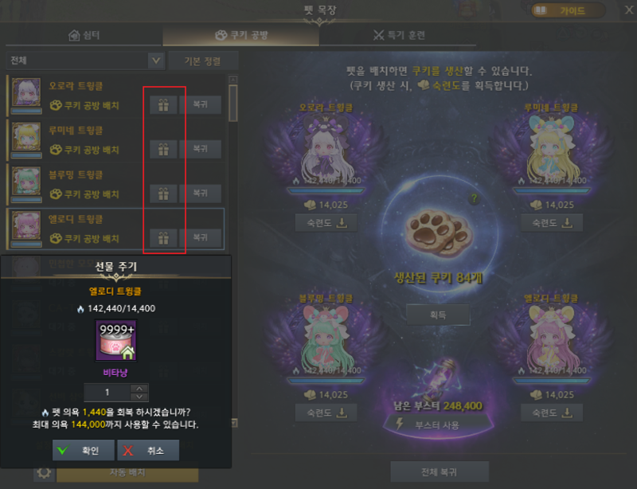Screen dimensions: 637x489
Task: Click the pet list scrollbar
Action: (233, 104)
